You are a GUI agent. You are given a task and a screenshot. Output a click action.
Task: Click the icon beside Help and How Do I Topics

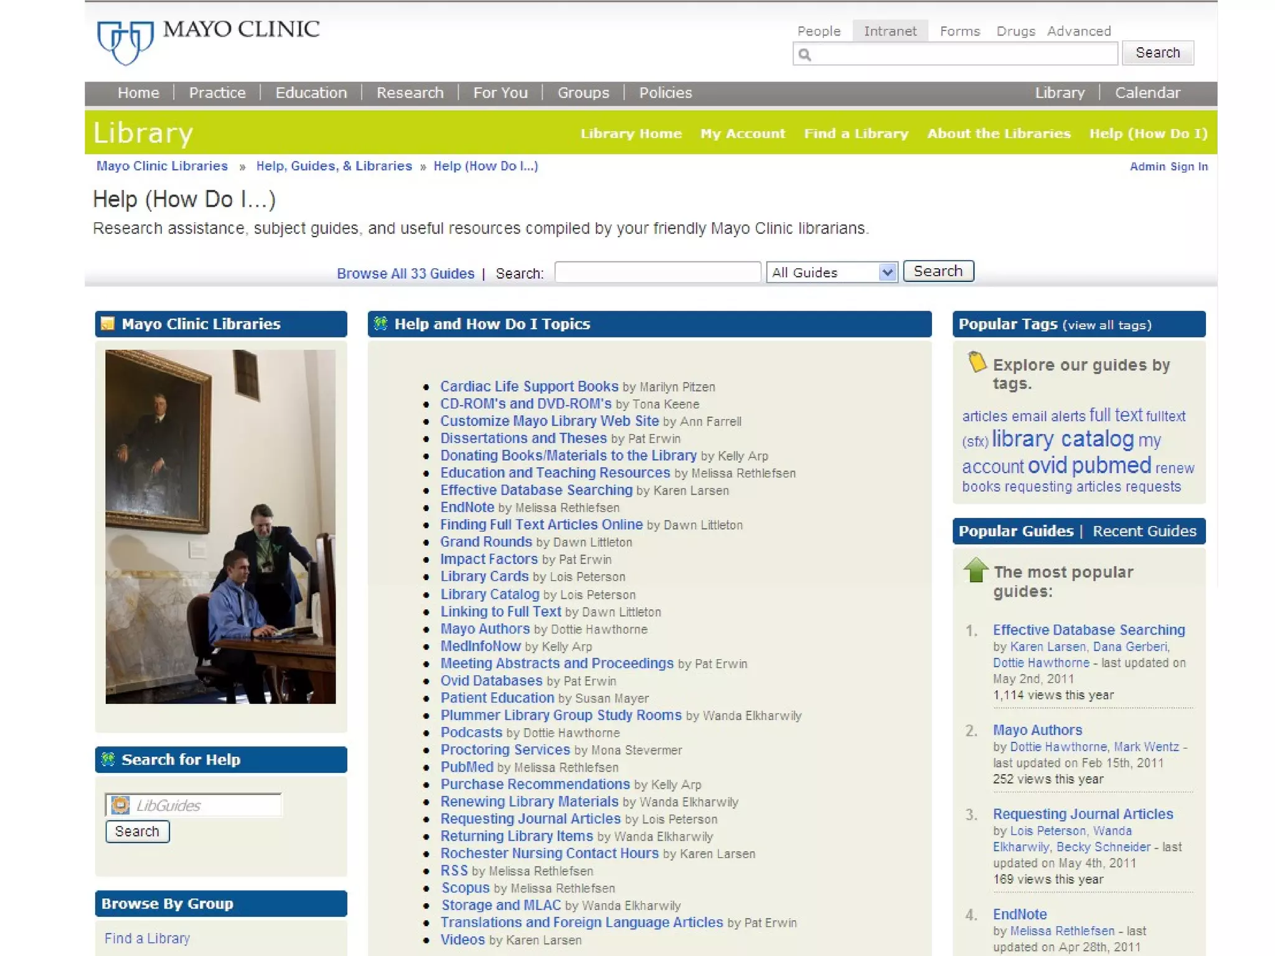point(380,323)
